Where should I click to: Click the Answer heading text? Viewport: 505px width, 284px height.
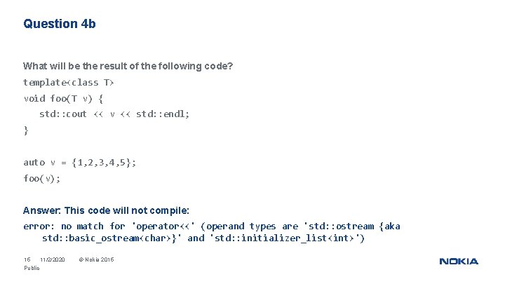point(106,210)
